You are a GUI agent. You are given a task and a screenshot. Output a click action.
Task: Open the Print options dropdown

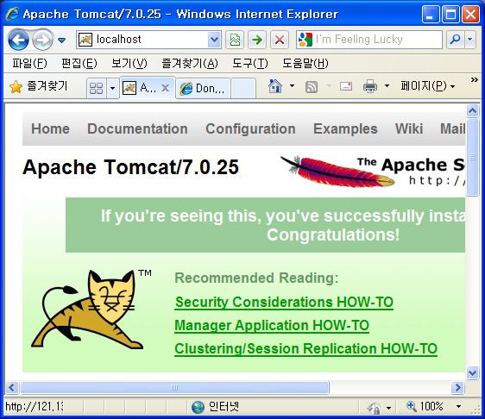tap(387, 86)
